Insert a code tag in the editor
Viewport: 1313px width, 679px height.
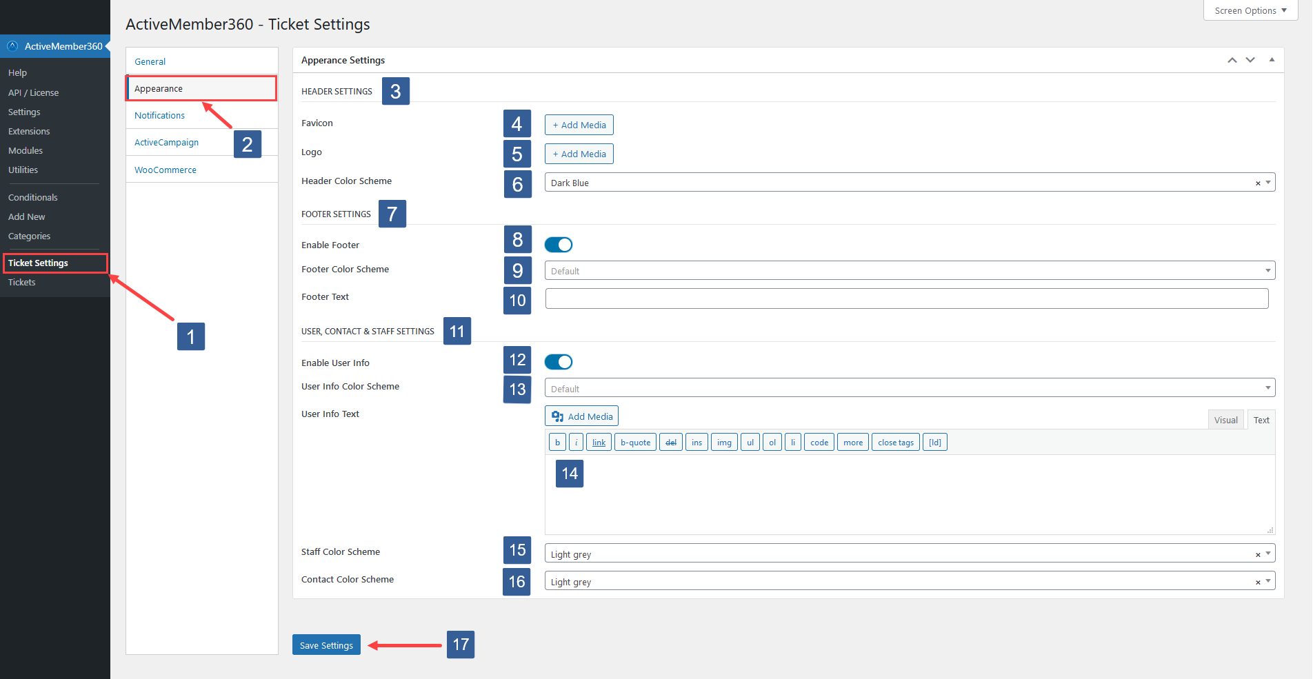[819, 442]
